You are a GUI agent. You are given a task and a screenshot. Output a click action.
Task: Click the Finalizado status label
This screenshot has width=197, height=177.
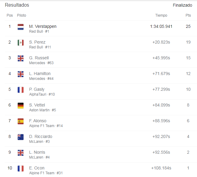point(182,5)
